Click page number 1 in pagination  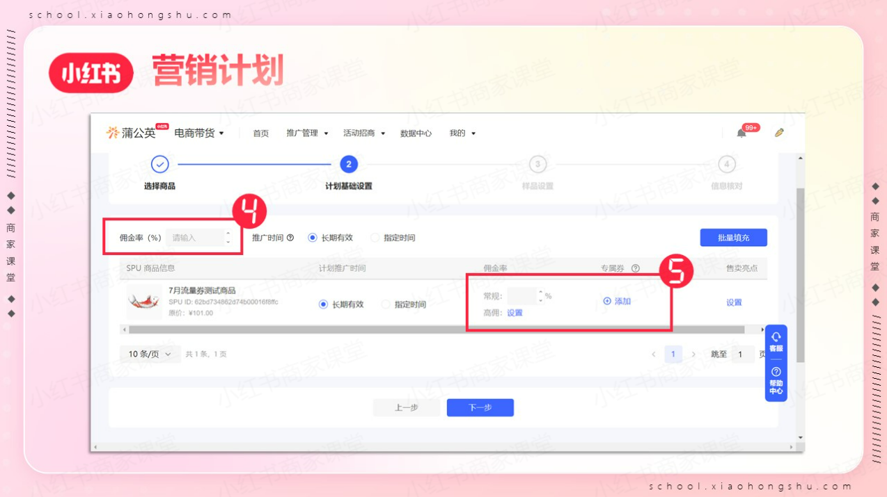(x=673, y=355)
